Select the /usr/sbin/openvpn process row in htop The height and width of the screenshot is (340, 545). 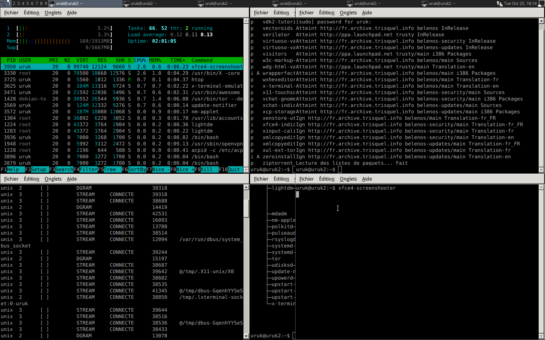click(x=122, y=144)
